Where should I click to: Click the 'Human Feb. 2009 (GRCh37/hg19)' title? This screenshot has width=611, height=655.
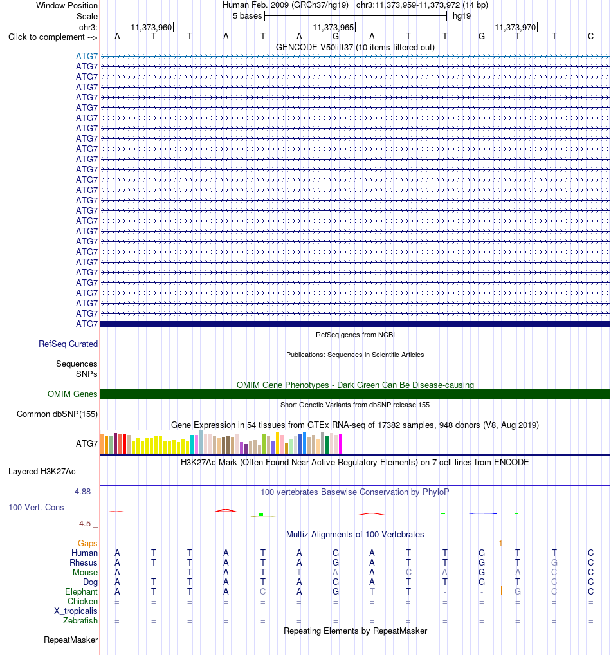click(x=286, y=5)
